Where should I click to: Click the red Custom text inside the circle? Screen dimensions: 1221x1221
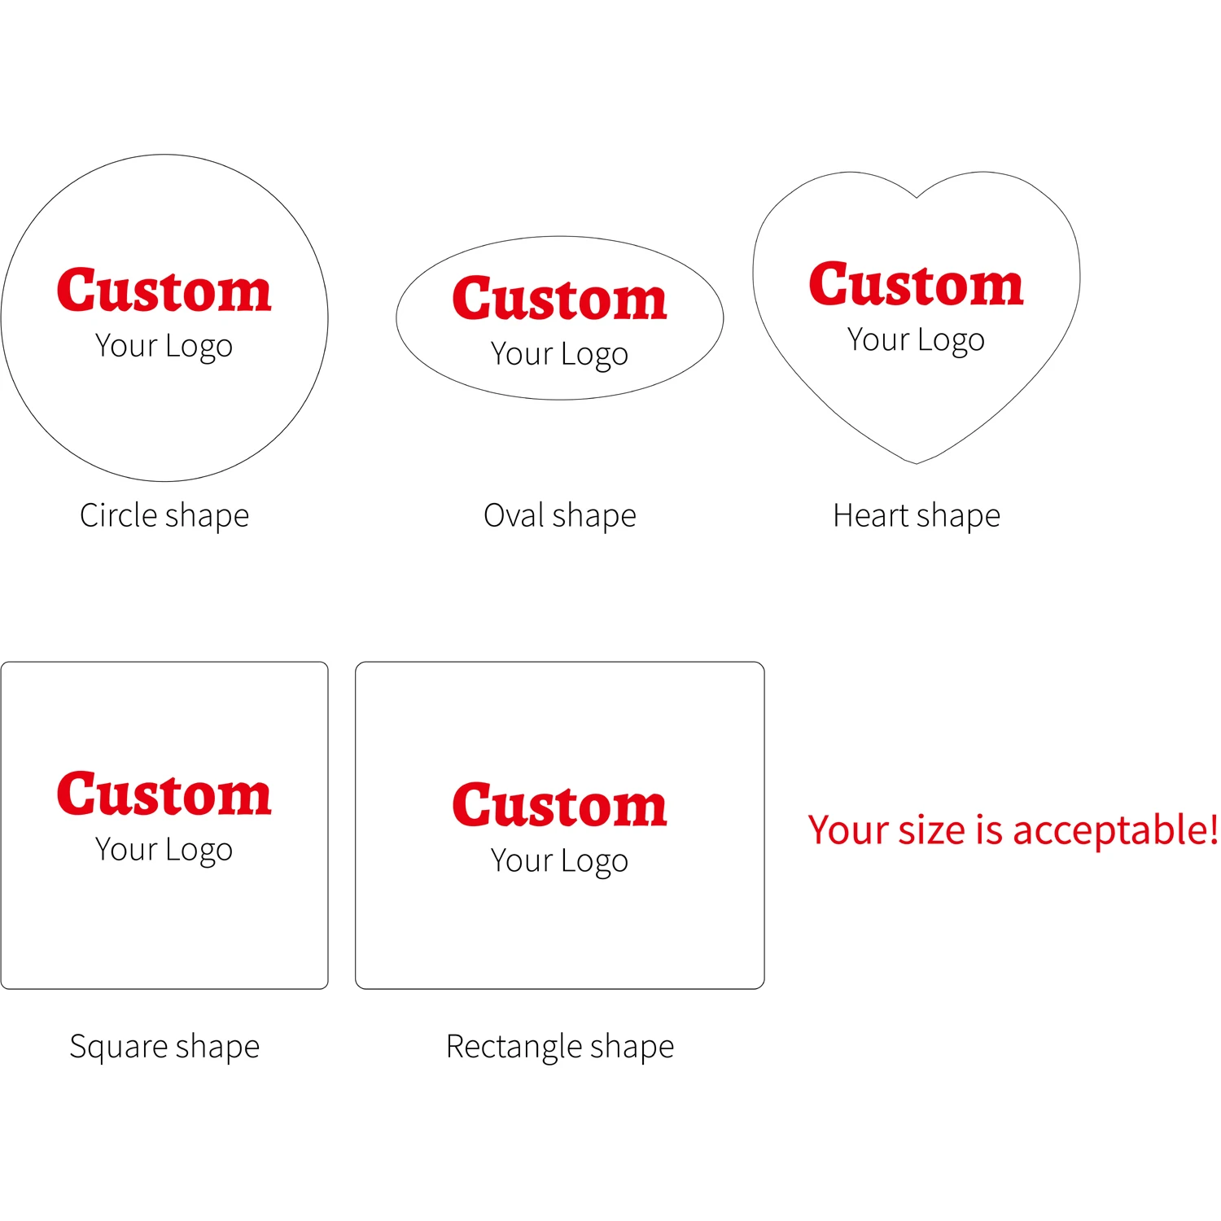[164, 291]
